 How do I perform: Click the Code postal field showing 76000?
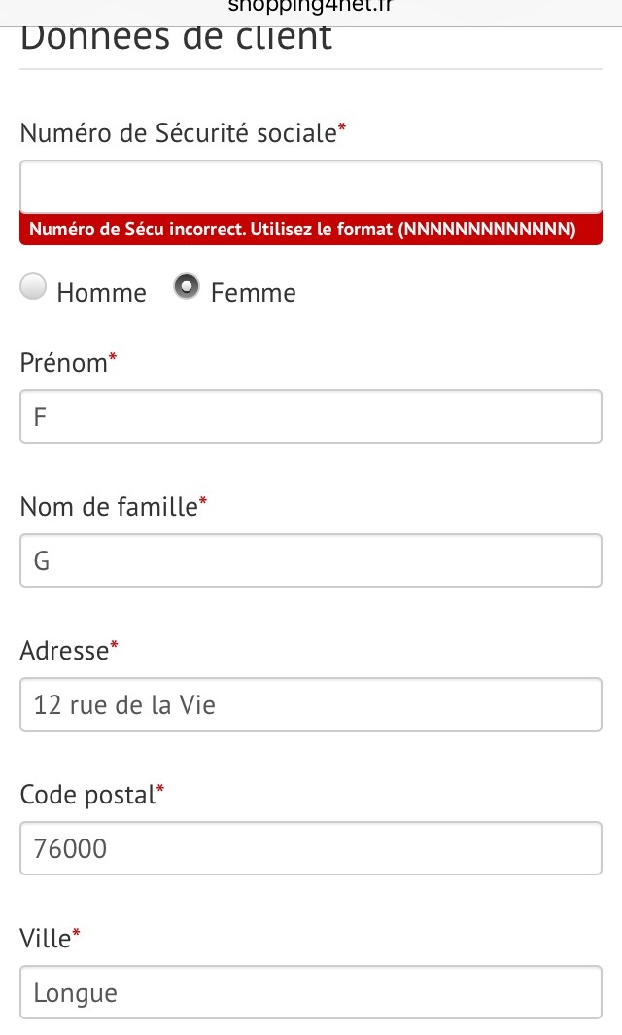311,848
